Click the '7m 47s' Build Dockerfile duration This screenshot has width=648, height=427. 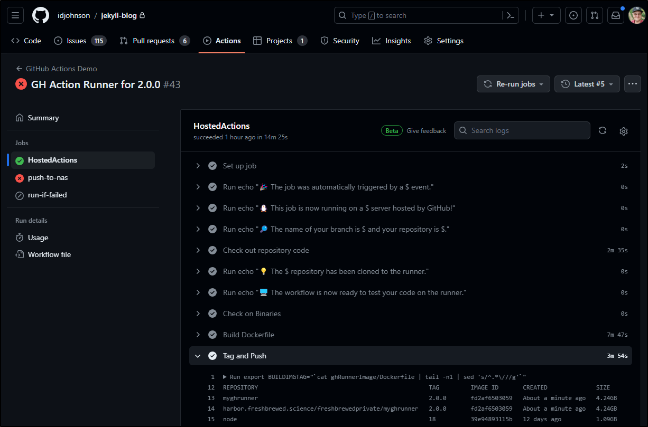(x=617, y=335)
